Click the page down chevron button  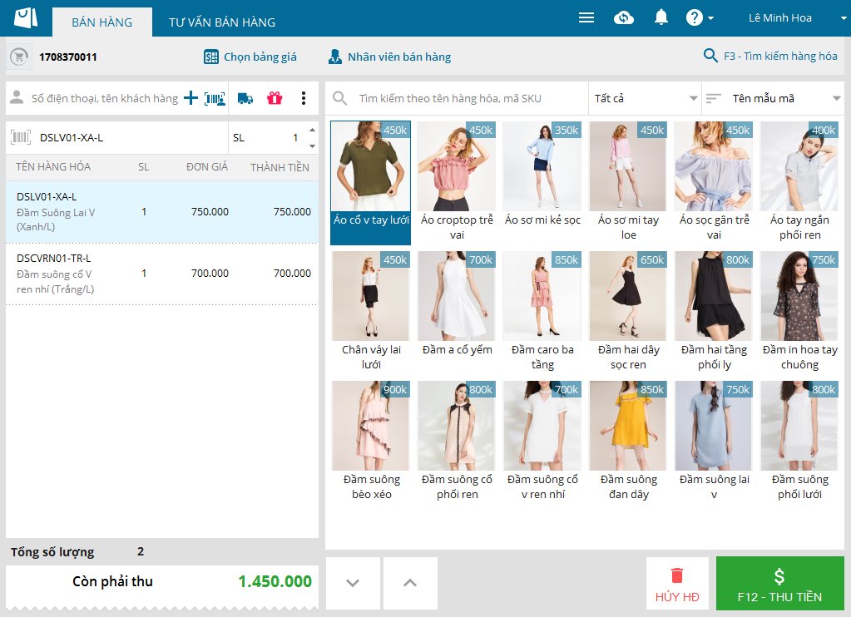pos(353,584)
